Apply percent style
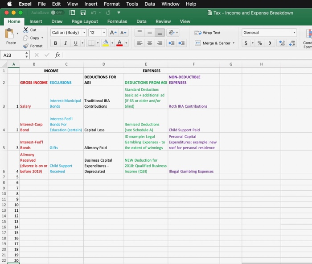 (260, 43)
